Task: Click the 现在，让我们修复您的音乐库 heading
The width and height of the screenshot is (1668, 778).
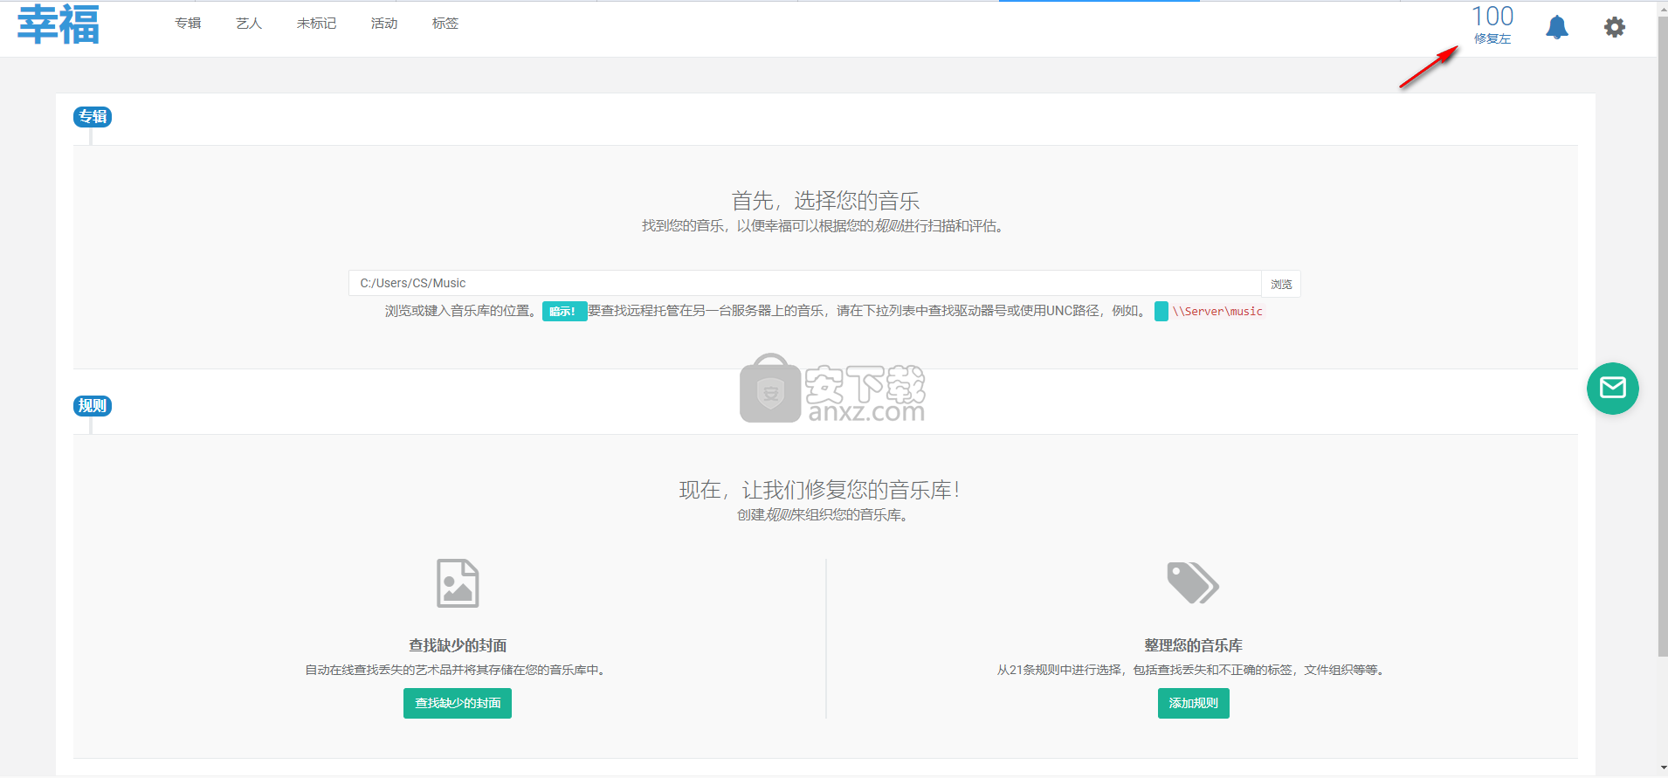Action: (x=819, y=490)
